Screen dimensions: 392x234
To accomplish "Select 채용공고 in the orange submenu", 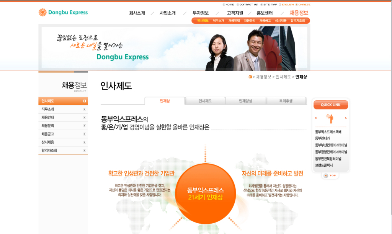I will [265, 21].
